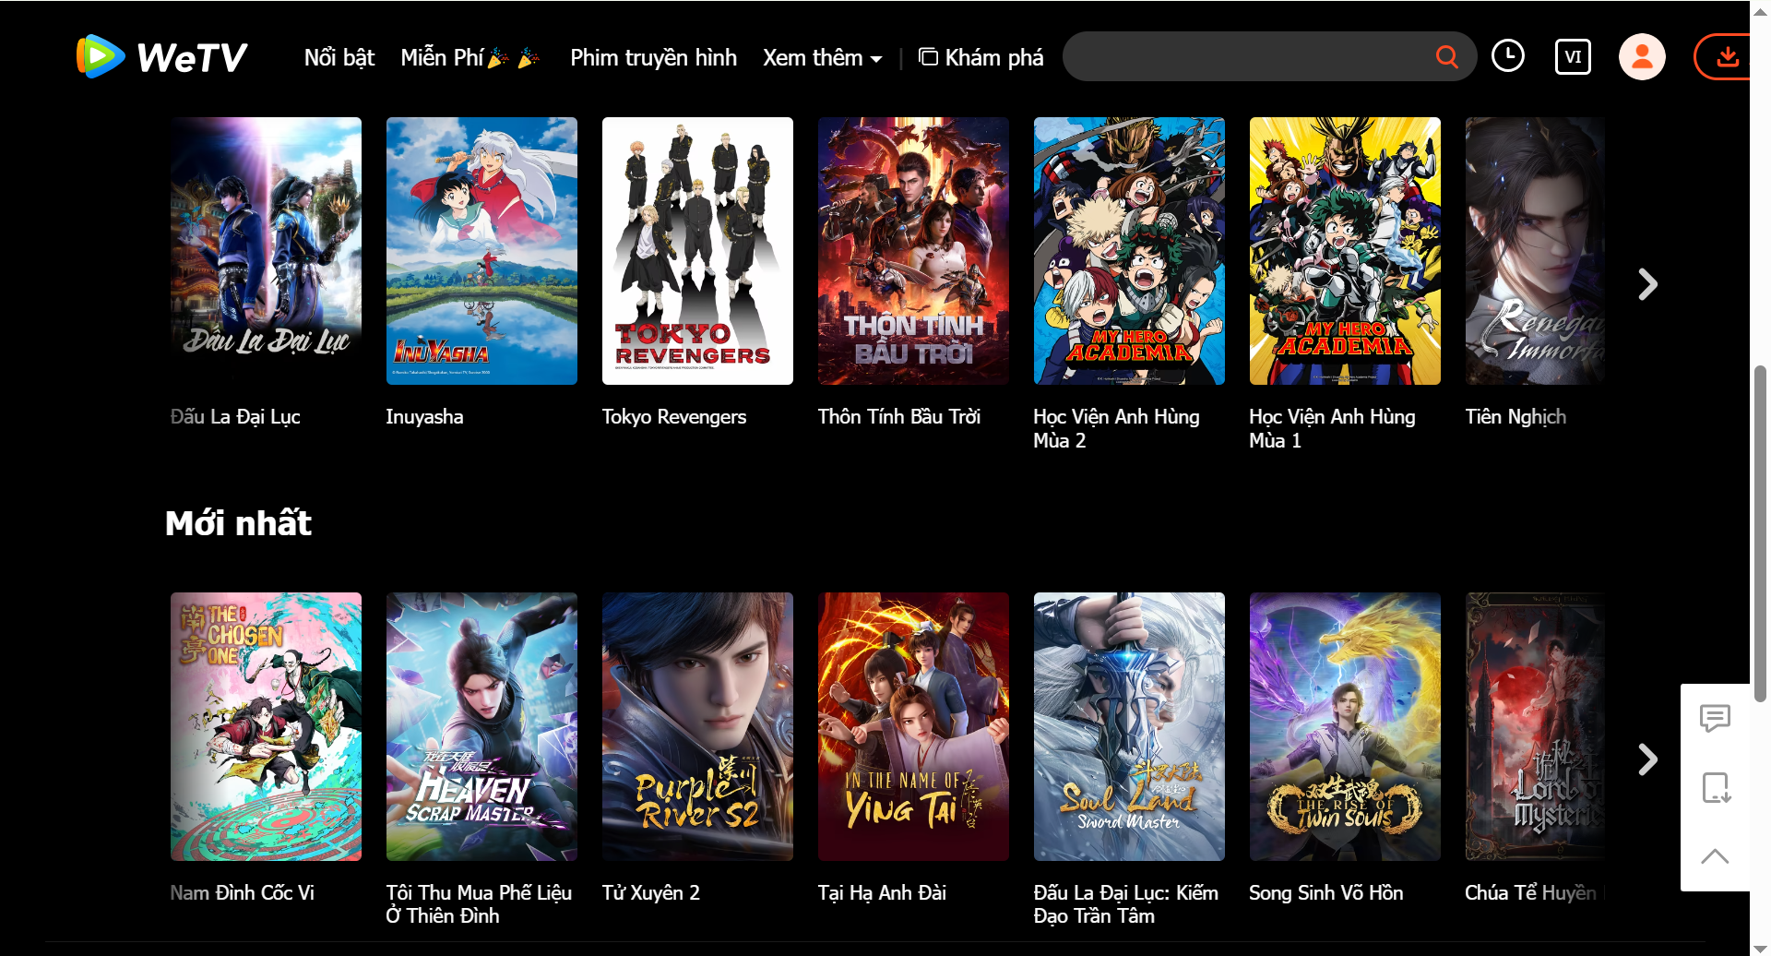Click in the search input field
Viewport: 1771px width, 956px height.
click(1245, 57)
